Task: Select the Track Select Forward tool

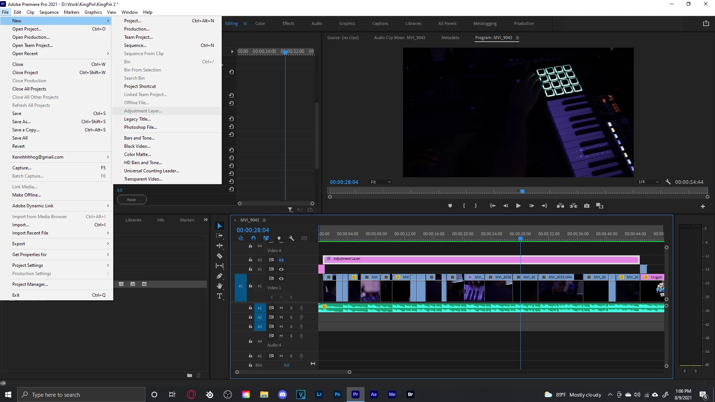Action: click(220, 236)
